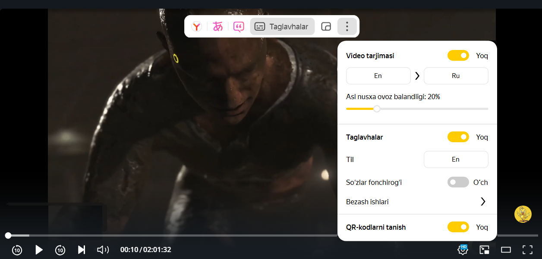Viewport: 542px width, 259px height.
Task: Toggle Video tarjimasi switch
Action: [x=458, y=56]
